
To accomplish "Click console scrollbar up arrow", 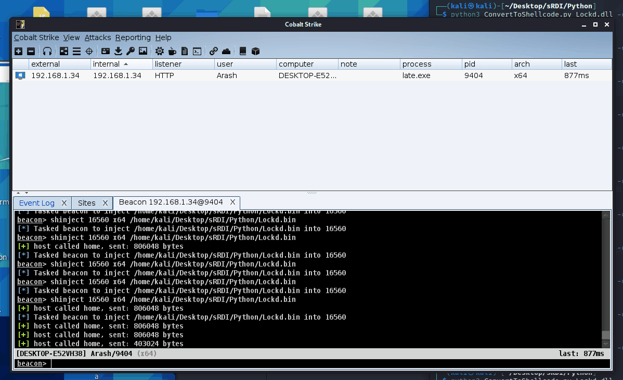I will 605,215.
